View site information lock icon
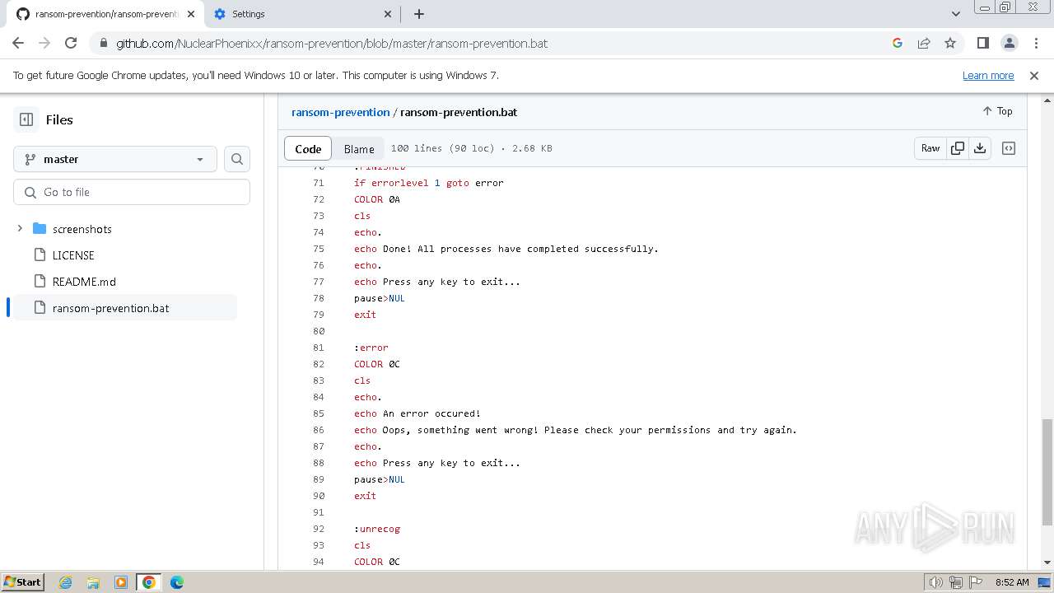This screenshot has height=593, width=1054. [x=103, y=44]
